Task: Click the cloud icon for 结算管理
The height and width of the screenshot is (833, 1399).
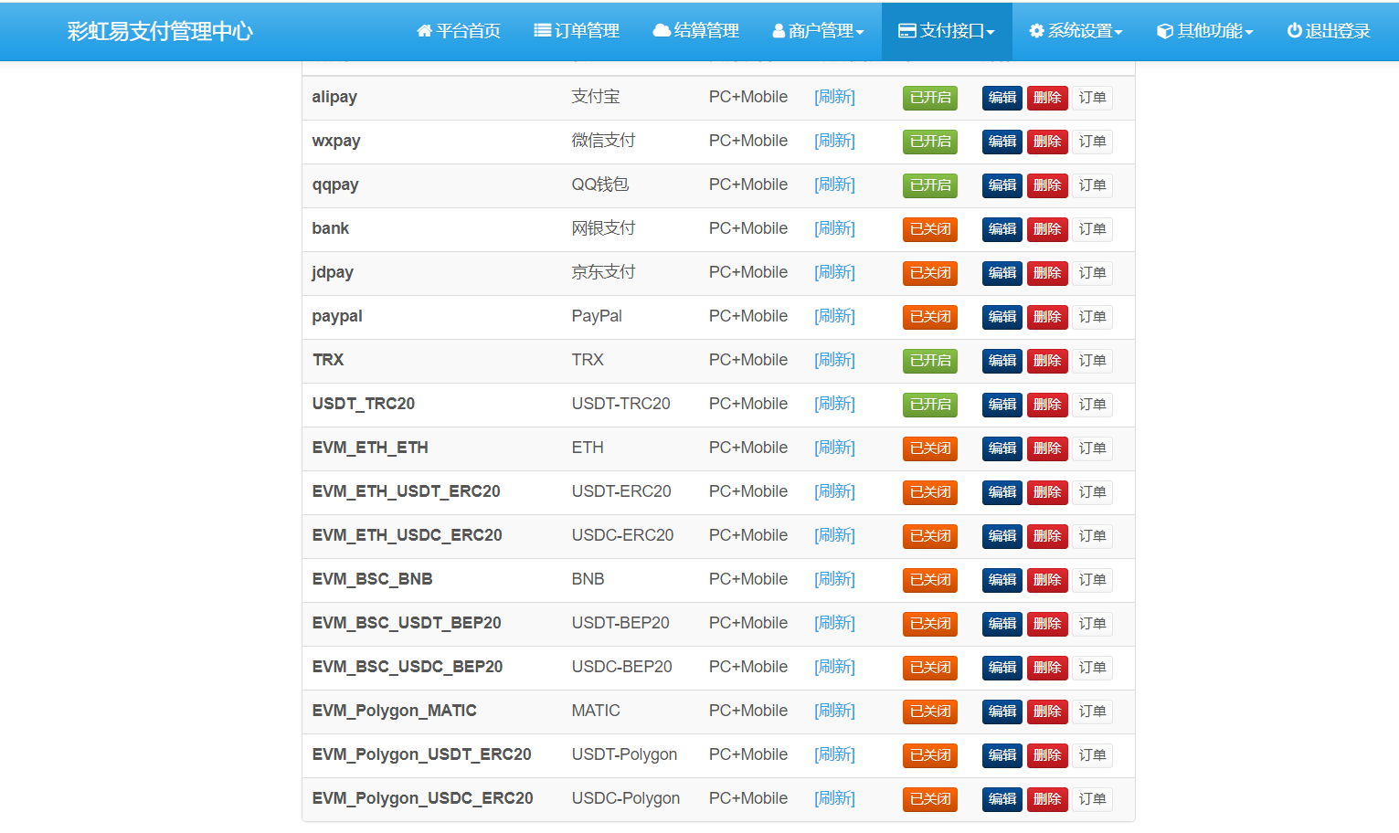Action: point(662,31)
